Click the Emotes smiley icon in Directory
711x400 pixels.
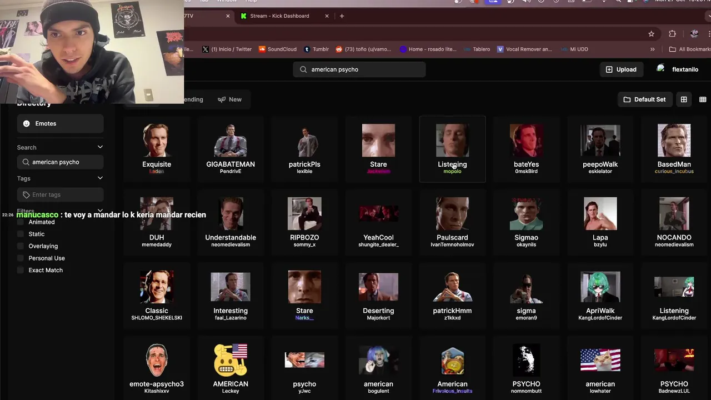pos(26,123)
